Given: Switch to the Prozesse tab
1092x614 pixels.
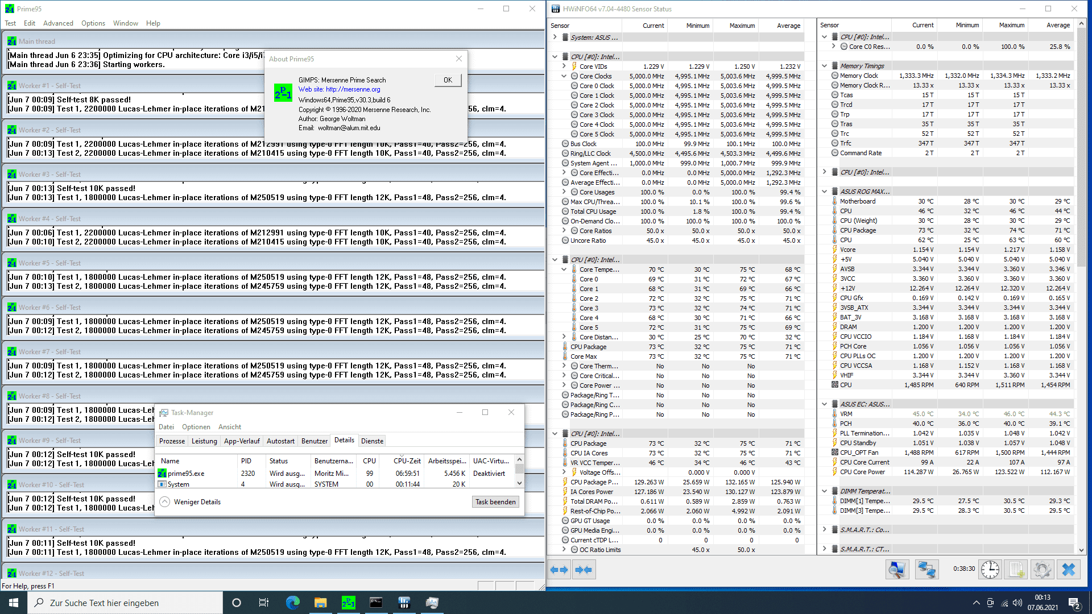Looking at the screenshot, I should coord(172,441).
